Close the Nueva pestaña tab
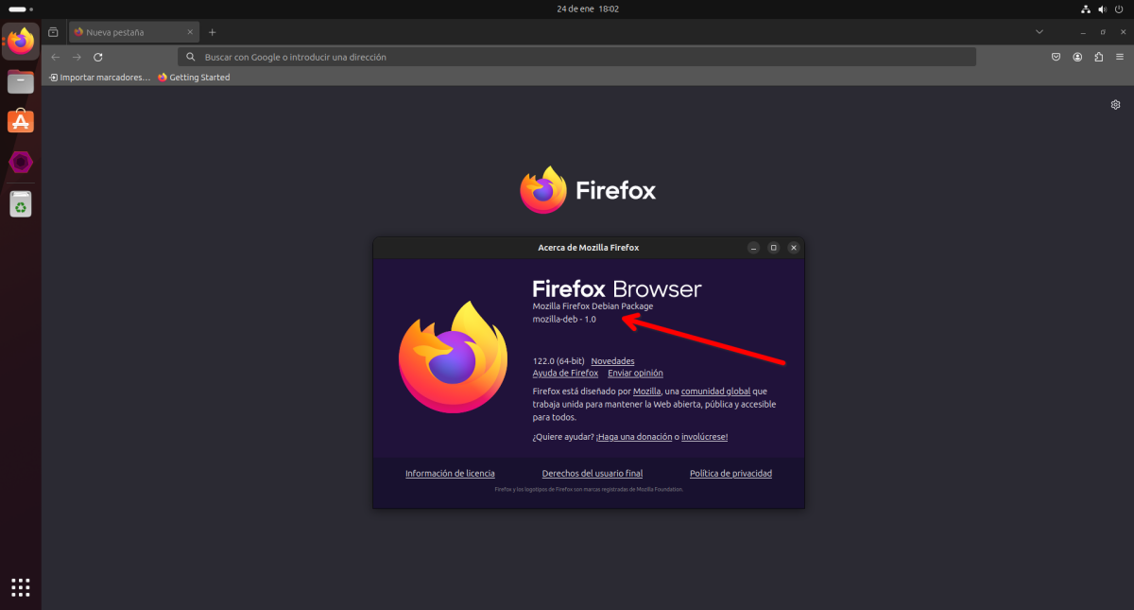This screenshot has height=610, width=1134. [x=189, y=32]
